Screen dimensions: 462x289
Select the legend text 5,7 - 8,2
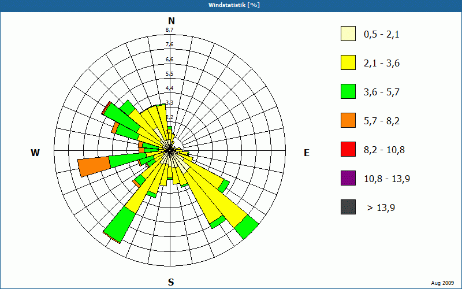[382, 121]
